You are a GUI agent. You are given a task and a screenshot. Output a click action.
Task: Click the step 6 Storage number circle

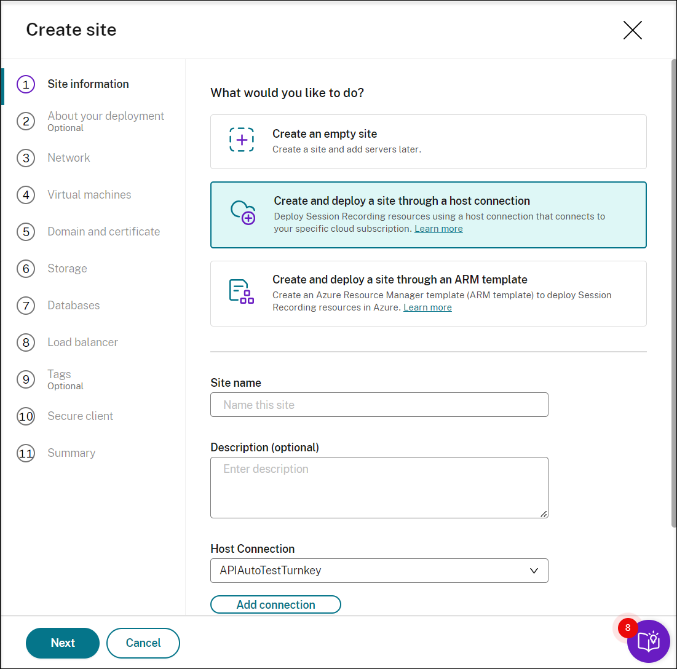pos(26,269)
